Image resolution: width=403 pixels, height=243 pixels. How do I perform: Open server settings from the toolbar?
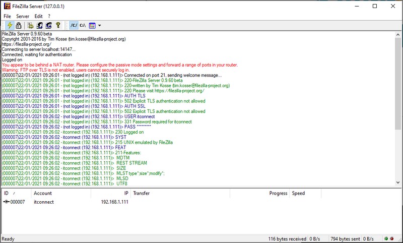click(31, 25)
